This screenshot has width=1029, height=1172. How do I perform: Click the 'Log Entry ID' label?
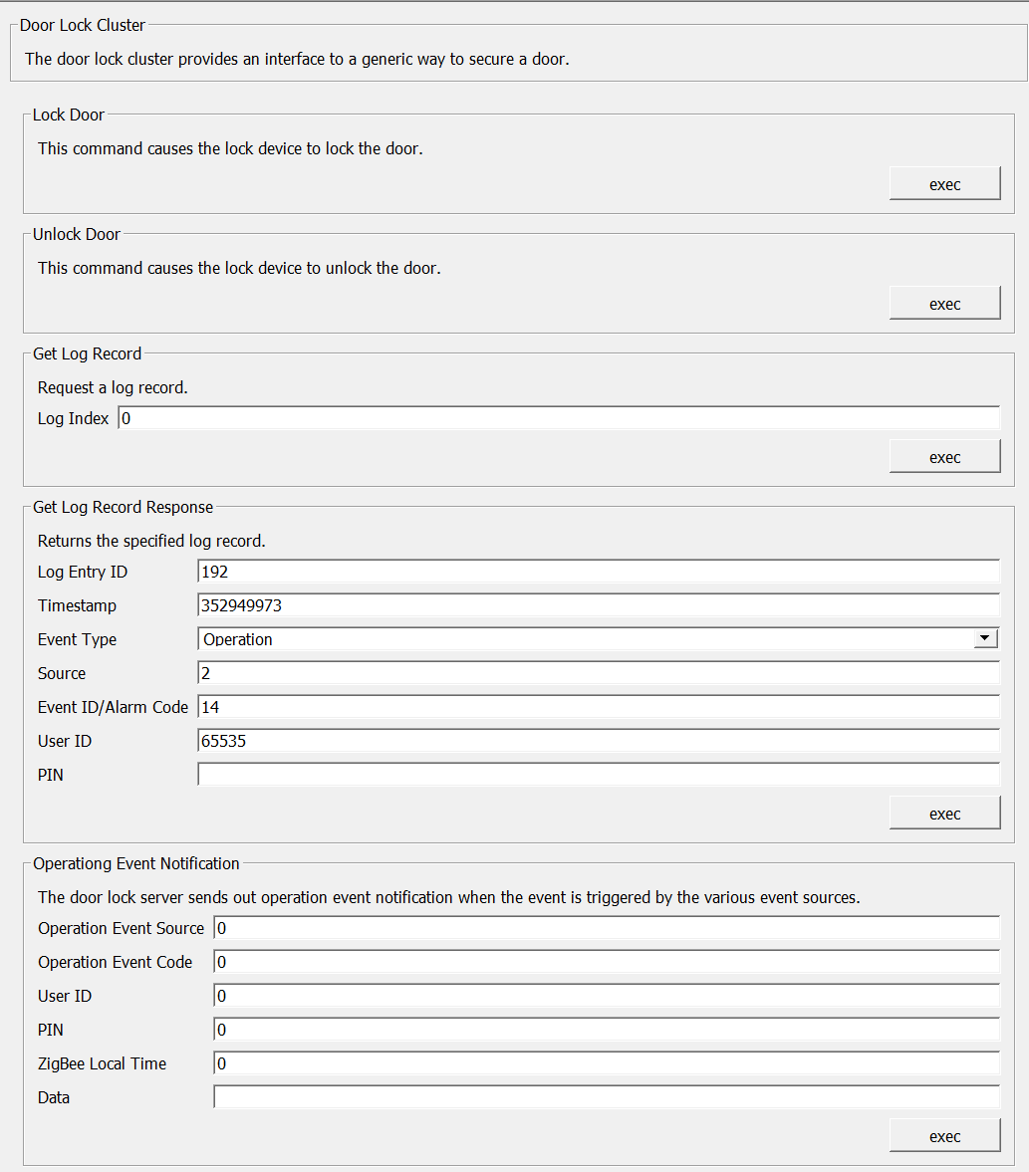click(83, 572)
